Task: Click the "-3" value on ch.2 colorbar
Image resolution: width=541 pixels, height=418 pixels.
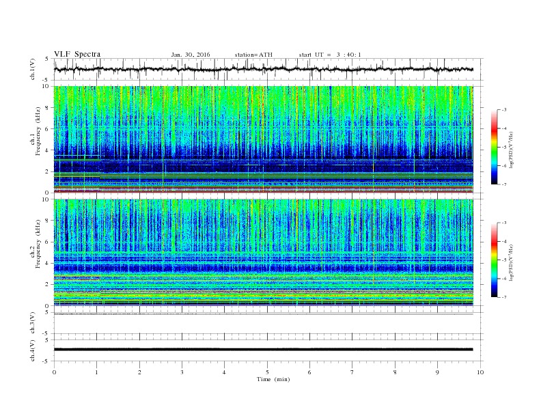Action: [503, 223]
